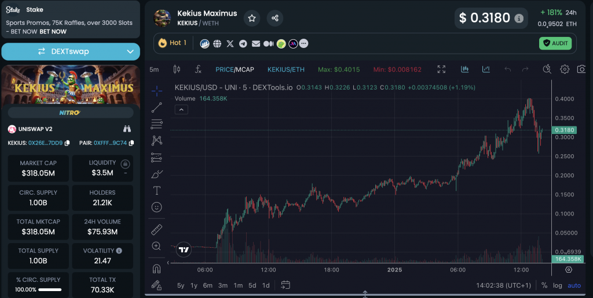Open chart timezone 14:02:38 (UTC+1)

tap(503, 285)
